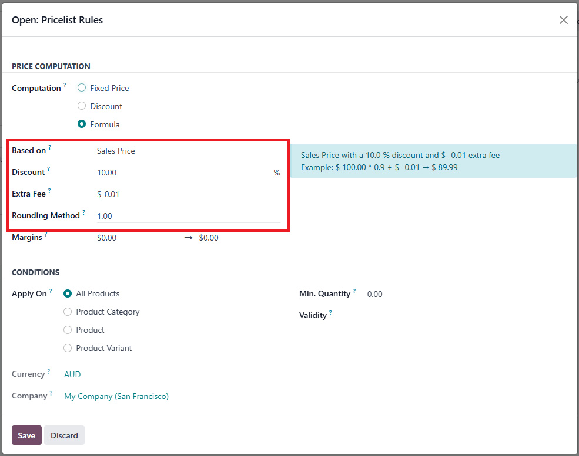Select the Fixed Price computation option
Image resolution: width=579 pixels, height=456 pixels.
pos(82,88)
